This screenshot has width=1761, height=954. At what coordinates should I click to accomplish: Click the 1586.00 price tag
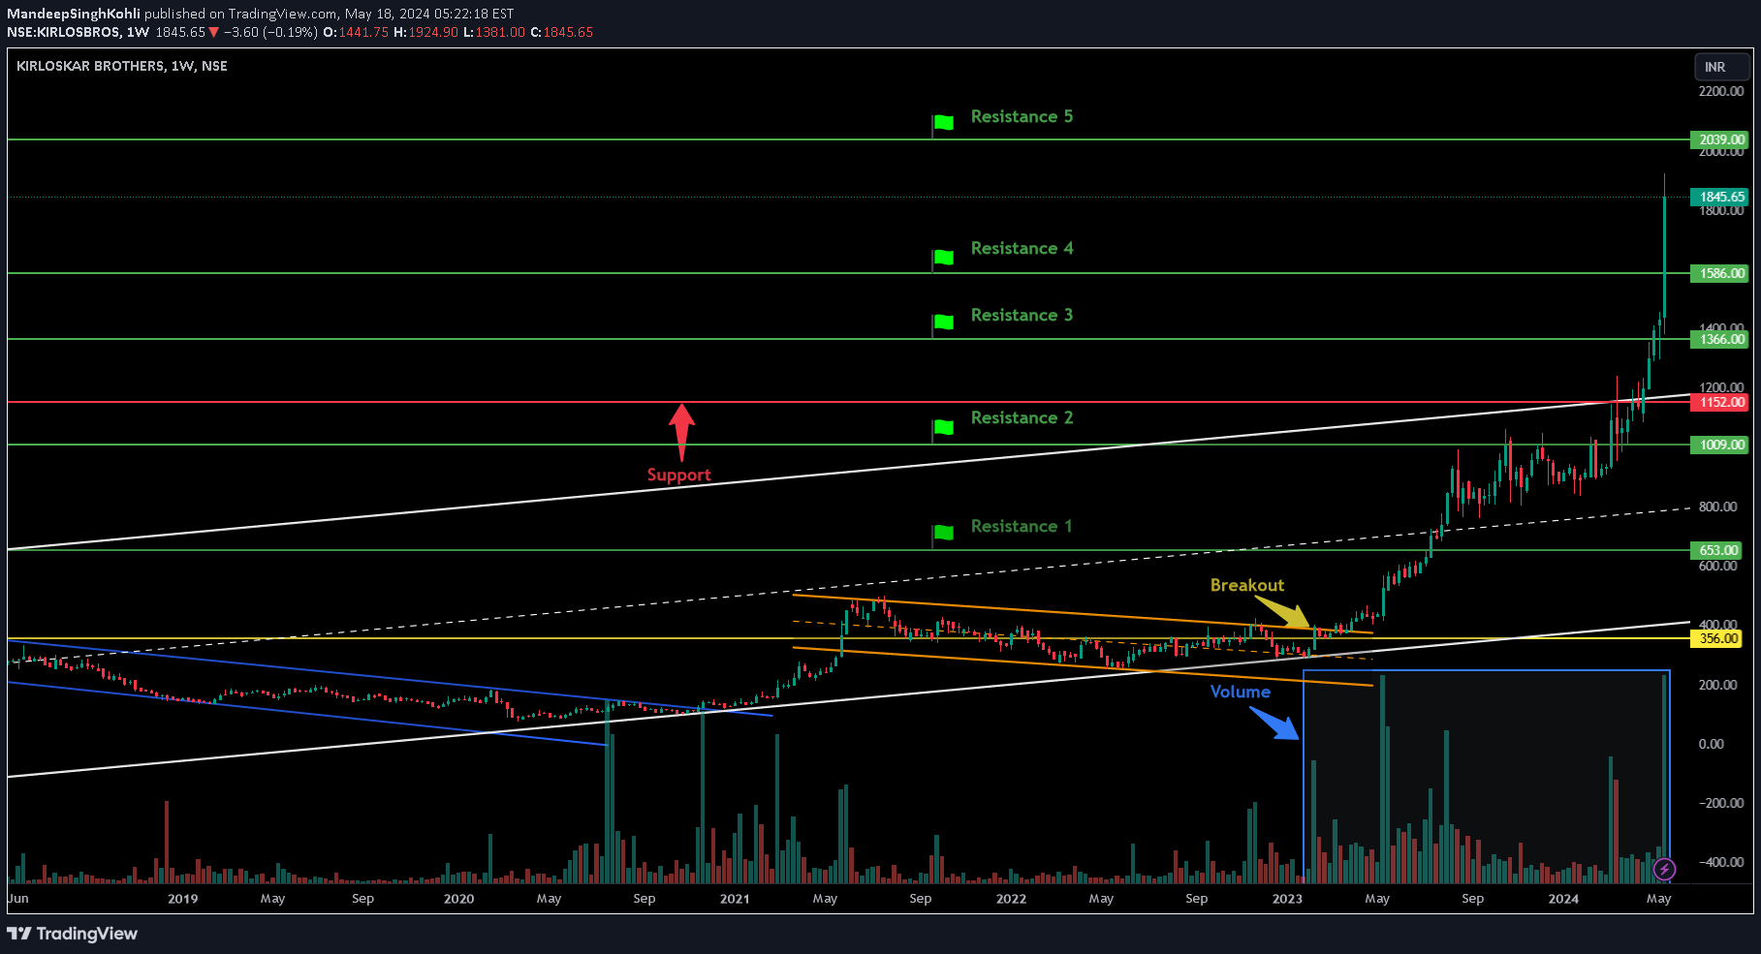coord(1720,273)
